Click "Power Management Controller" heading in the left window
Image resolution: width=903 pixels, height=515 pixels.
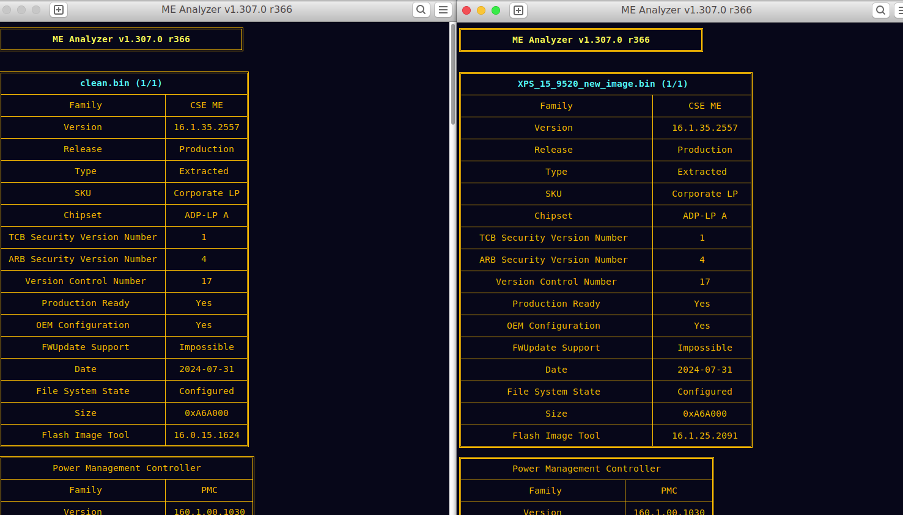coord(127,468)
